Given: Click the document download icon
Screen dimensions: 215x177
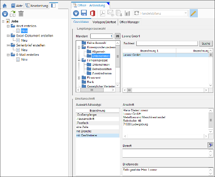Looking at the screenshot, I should [119, 13].
